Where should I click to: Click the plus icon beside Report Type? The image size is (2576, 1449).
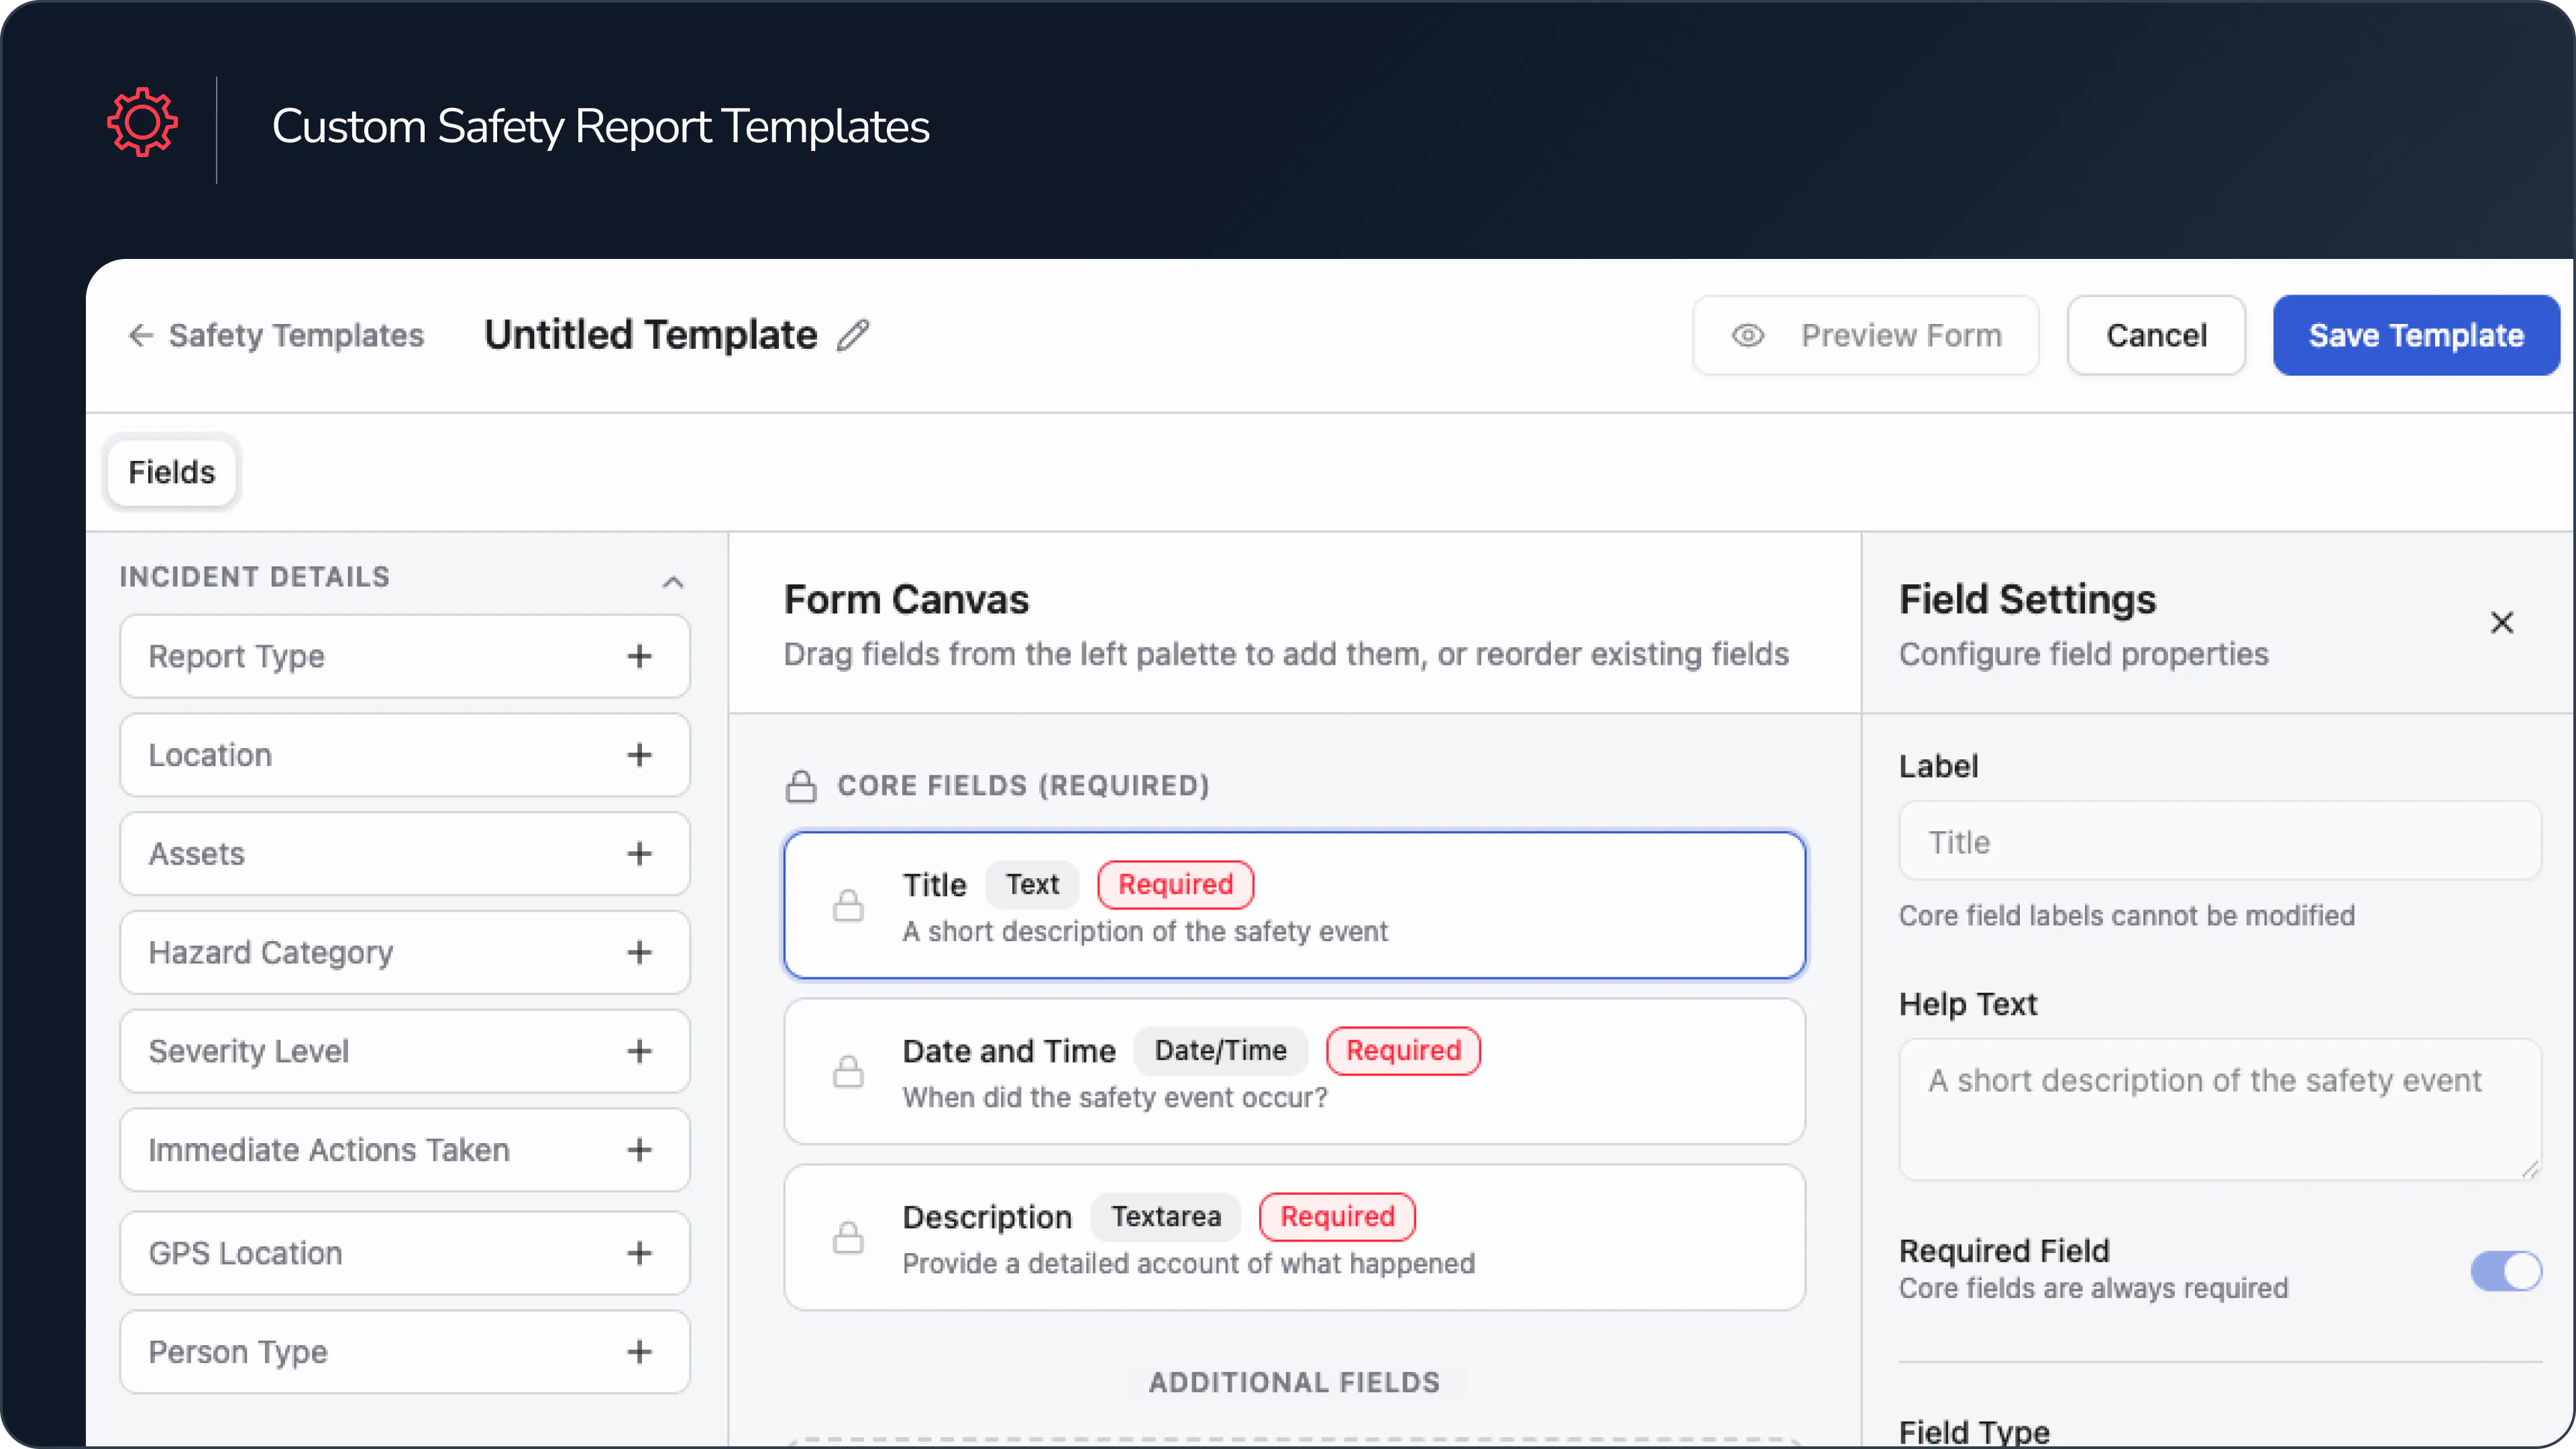coord(640,656)
